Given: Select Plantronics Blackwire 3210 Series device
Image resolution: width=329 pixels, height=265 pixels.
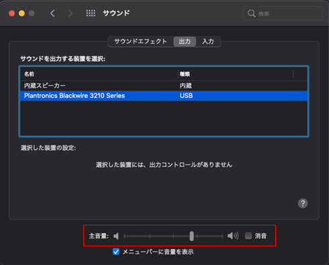Looking at the screenshot, I should (164, 96).
